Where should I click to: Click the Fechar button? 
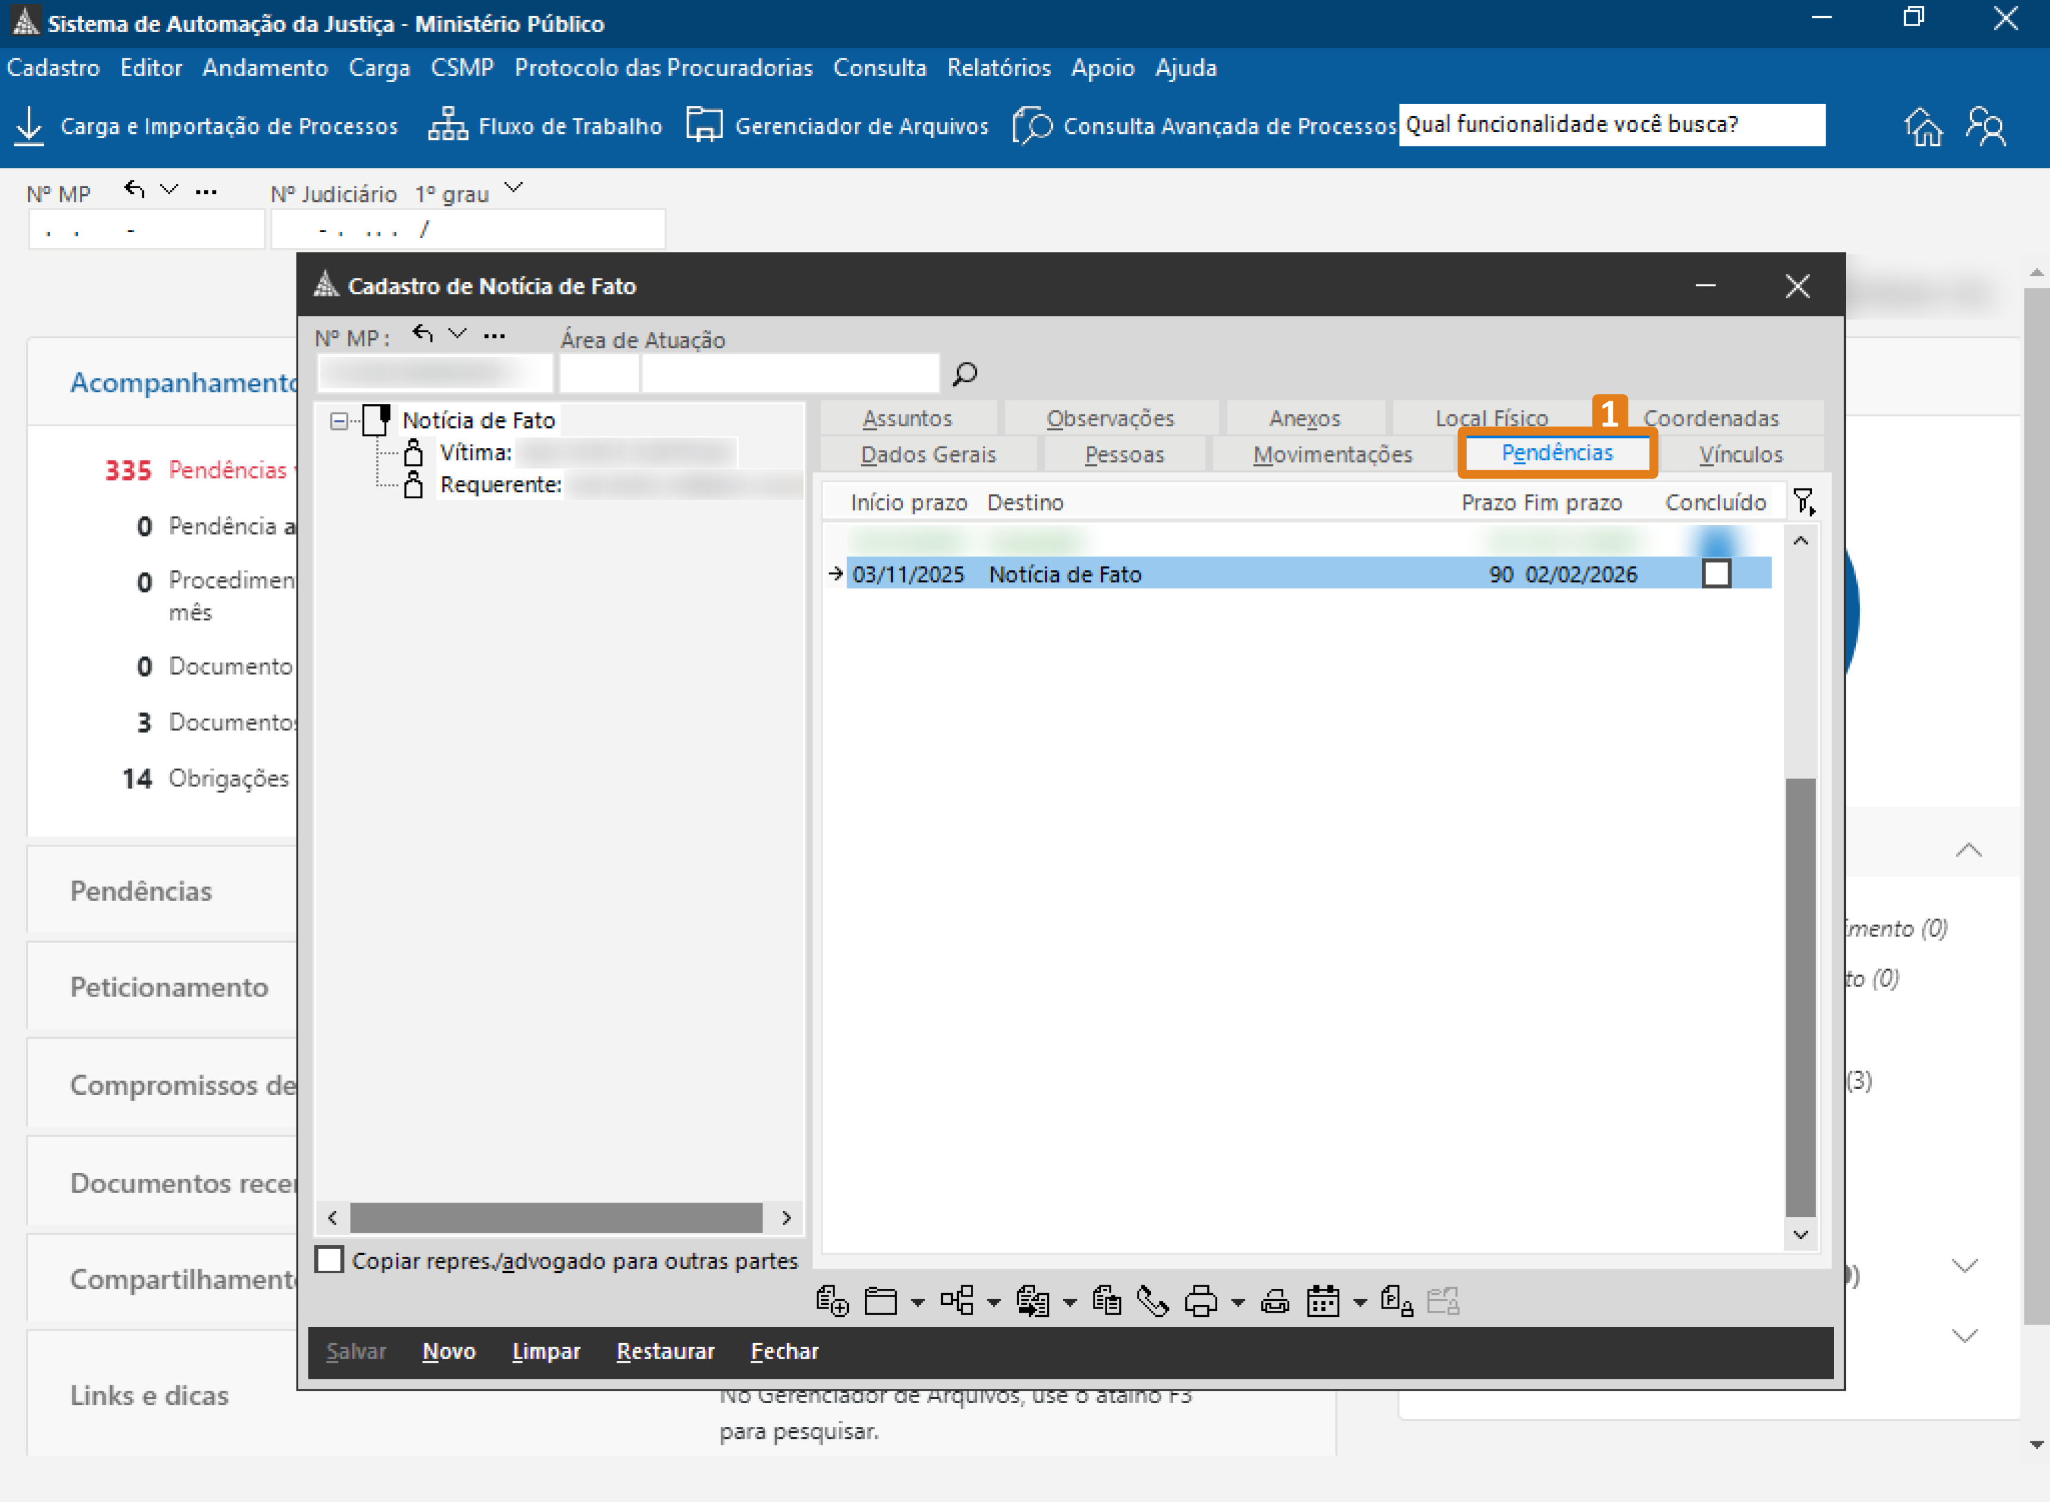tap(785, 1351)
